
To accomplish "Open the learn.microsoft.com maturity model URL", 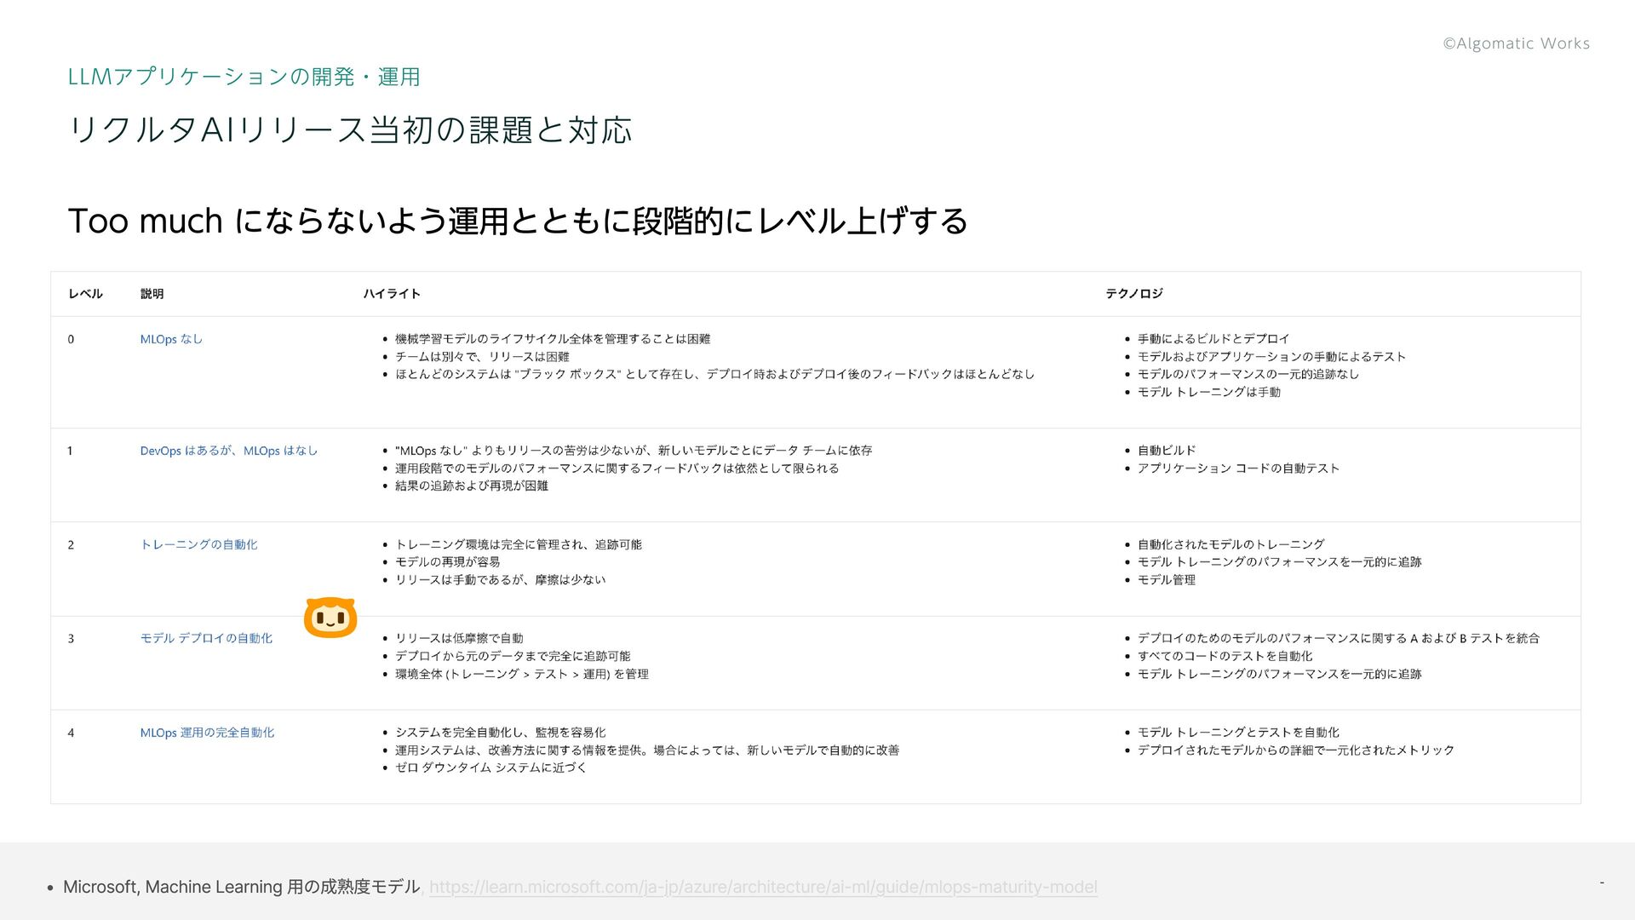I will [762, 887].
